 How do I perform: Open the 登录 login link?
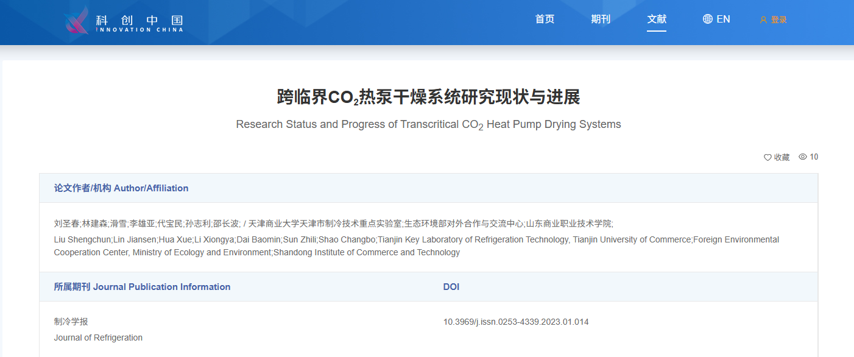click(779, 19)
